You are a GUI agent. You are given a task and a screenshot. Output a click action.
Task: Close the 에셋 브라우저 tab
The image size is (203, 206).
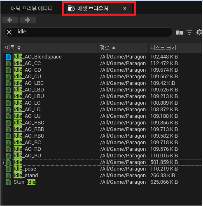click(125, 9)
